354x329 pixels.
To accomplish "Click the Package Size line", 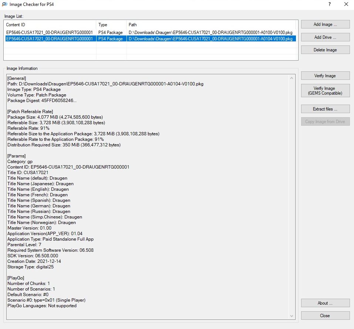I will pyautogui.click(x=55, y=117).
